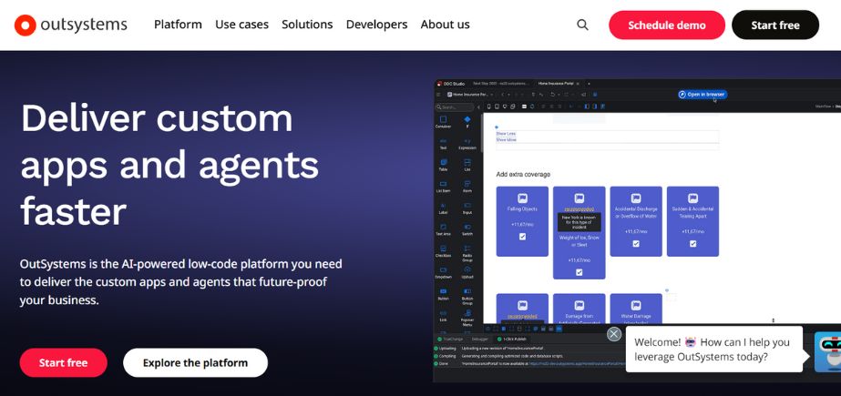Click the Show Less link
Screen dimensions: 841x396
click(x=506, y=134)
